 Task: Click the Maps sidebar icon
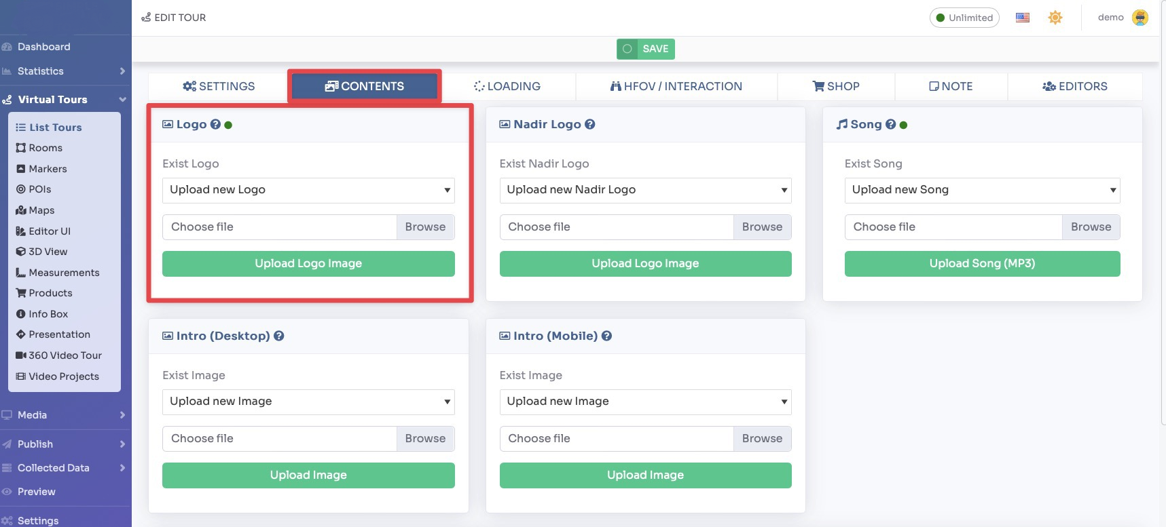(x=21, y=210)
